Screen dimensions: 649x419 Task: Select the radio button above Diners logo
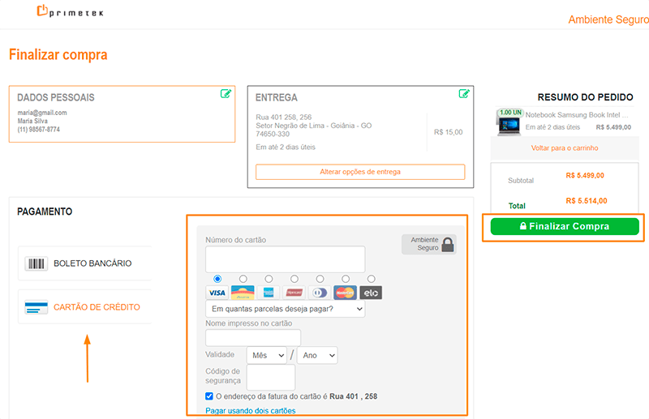pos(320,279)
